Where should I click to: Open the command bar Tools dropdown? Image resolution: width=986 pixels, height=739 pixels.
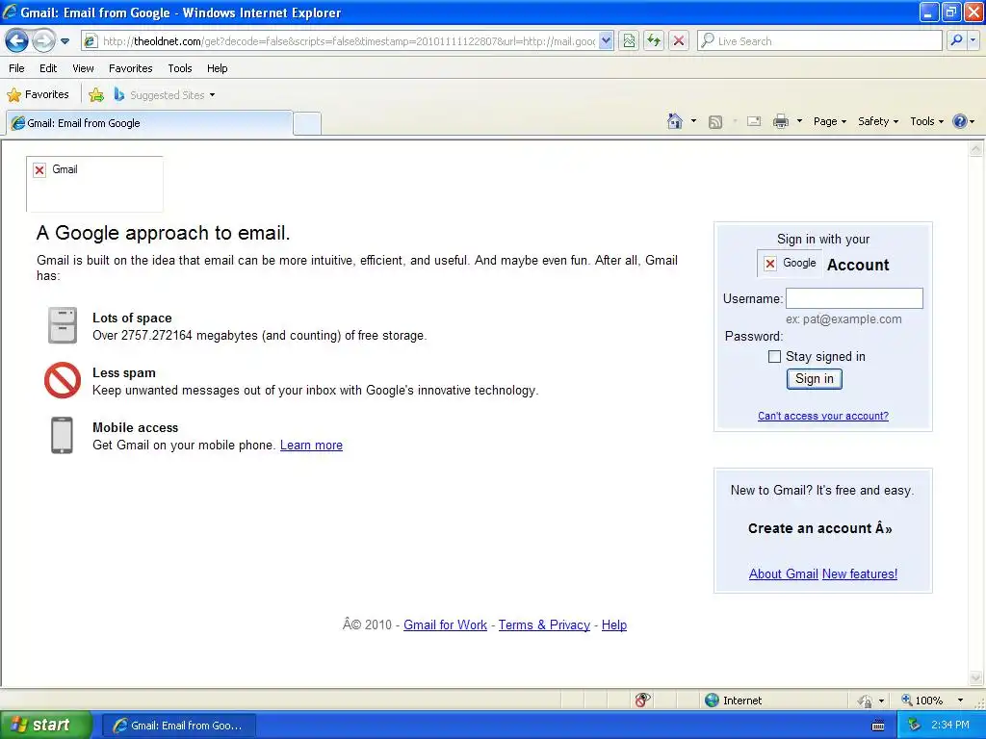coord(927,121)
